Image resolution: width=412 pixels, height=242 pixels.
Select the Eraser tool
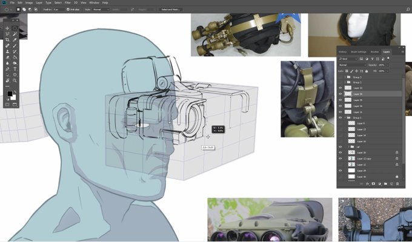[7, 57]
